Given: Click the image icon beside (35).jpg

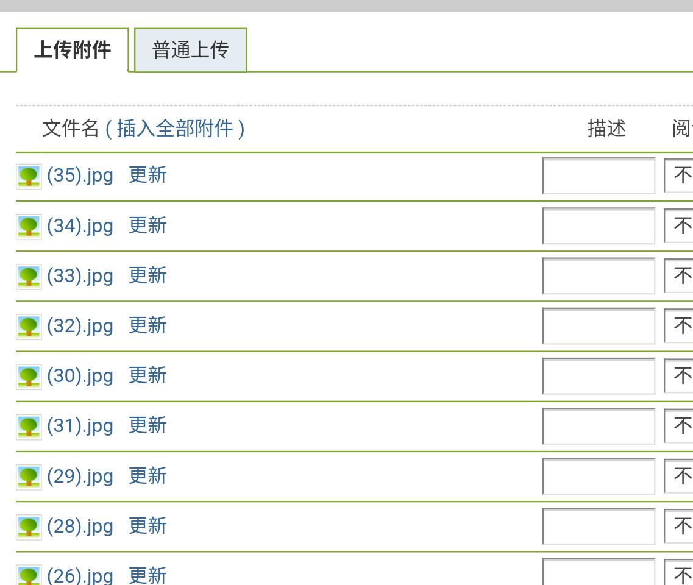Looking at the screenshot, I should 29,177.
